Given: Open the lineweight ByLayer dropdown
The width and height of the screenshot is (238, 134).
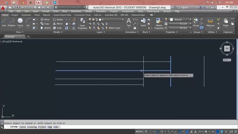Looking at the screenshot, I should pos(180,24).
